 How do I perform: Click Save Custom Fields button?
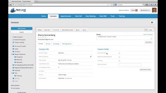tap(145, 69)
